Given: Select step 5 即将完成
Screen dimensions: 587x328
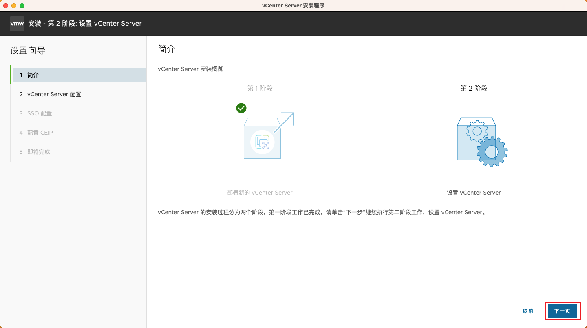Looking at the screenshot, I should coord(79,152).
